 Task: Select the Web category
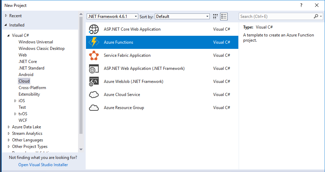[23, 55]
